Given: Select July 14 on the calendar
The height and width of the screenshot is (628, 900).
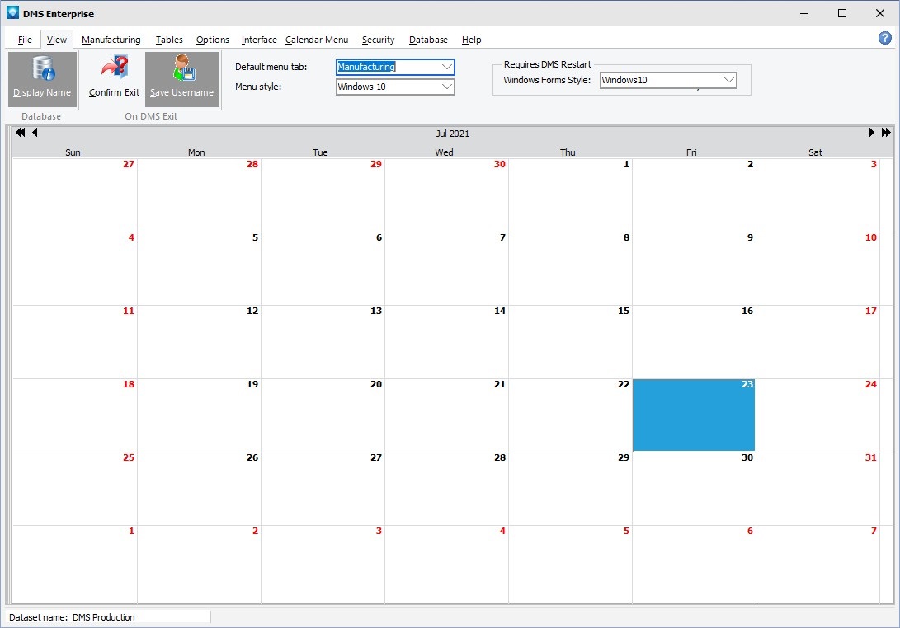Looking at the screenshot, I should 446,342.
